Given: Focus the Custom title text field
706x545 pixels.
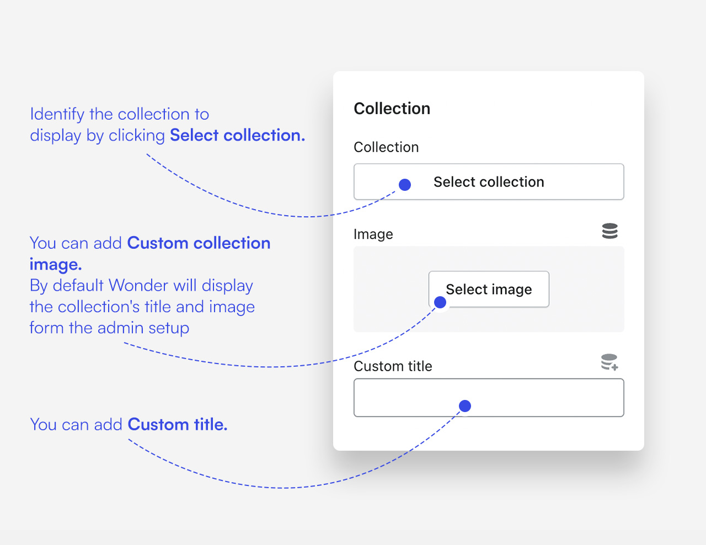Looking at the screenshot, I should pyautogui.click(x=489, y=398).
